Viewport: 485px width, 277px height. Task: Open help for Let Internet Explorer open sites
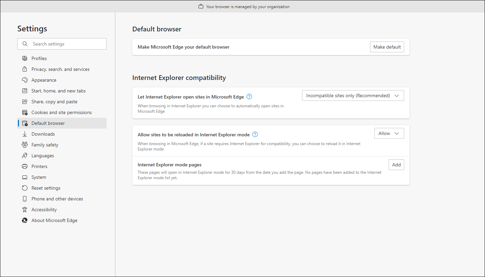[x=249, y=96]
